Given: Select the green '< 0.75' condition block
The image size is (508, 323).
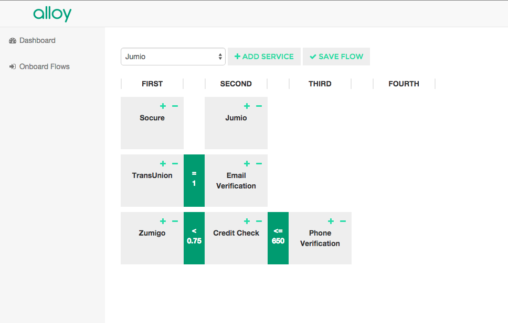Looking at the screenshot, I should pos(194,238).
